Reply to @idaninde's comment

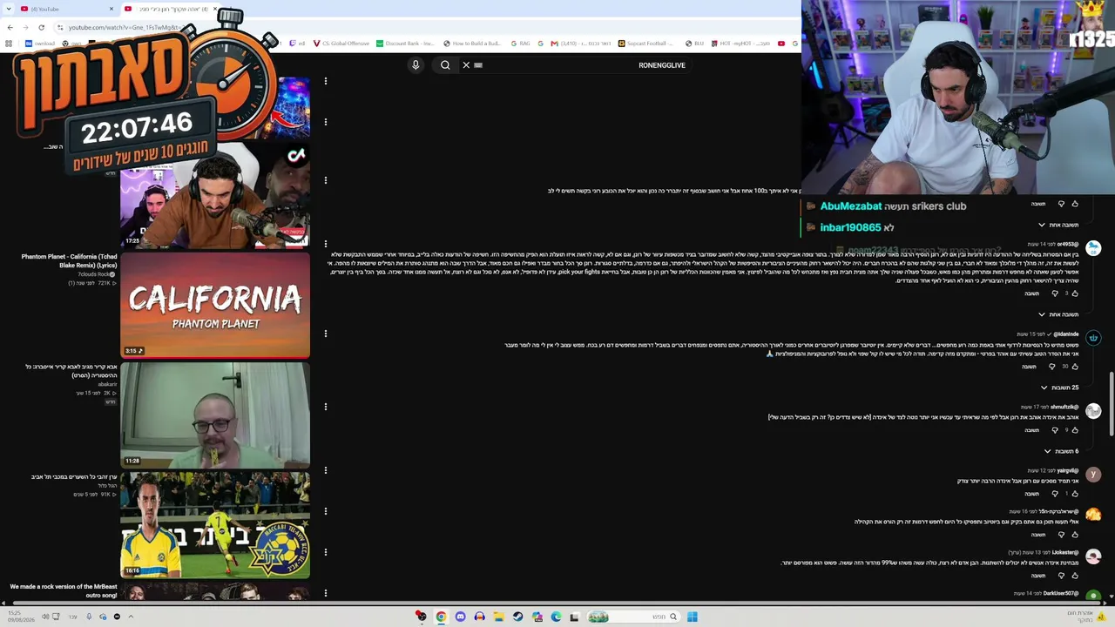(1029, 367)
